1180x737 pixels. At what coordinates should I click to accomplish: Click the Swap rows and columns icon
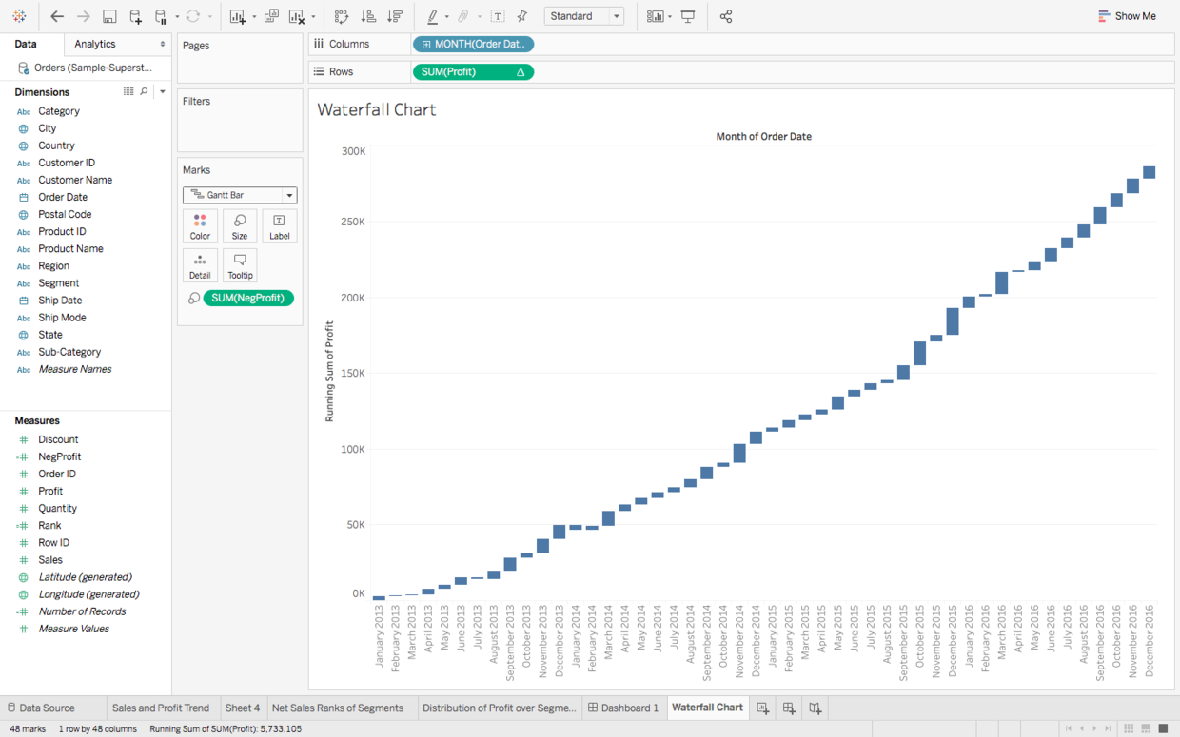[x=342, y=16]
